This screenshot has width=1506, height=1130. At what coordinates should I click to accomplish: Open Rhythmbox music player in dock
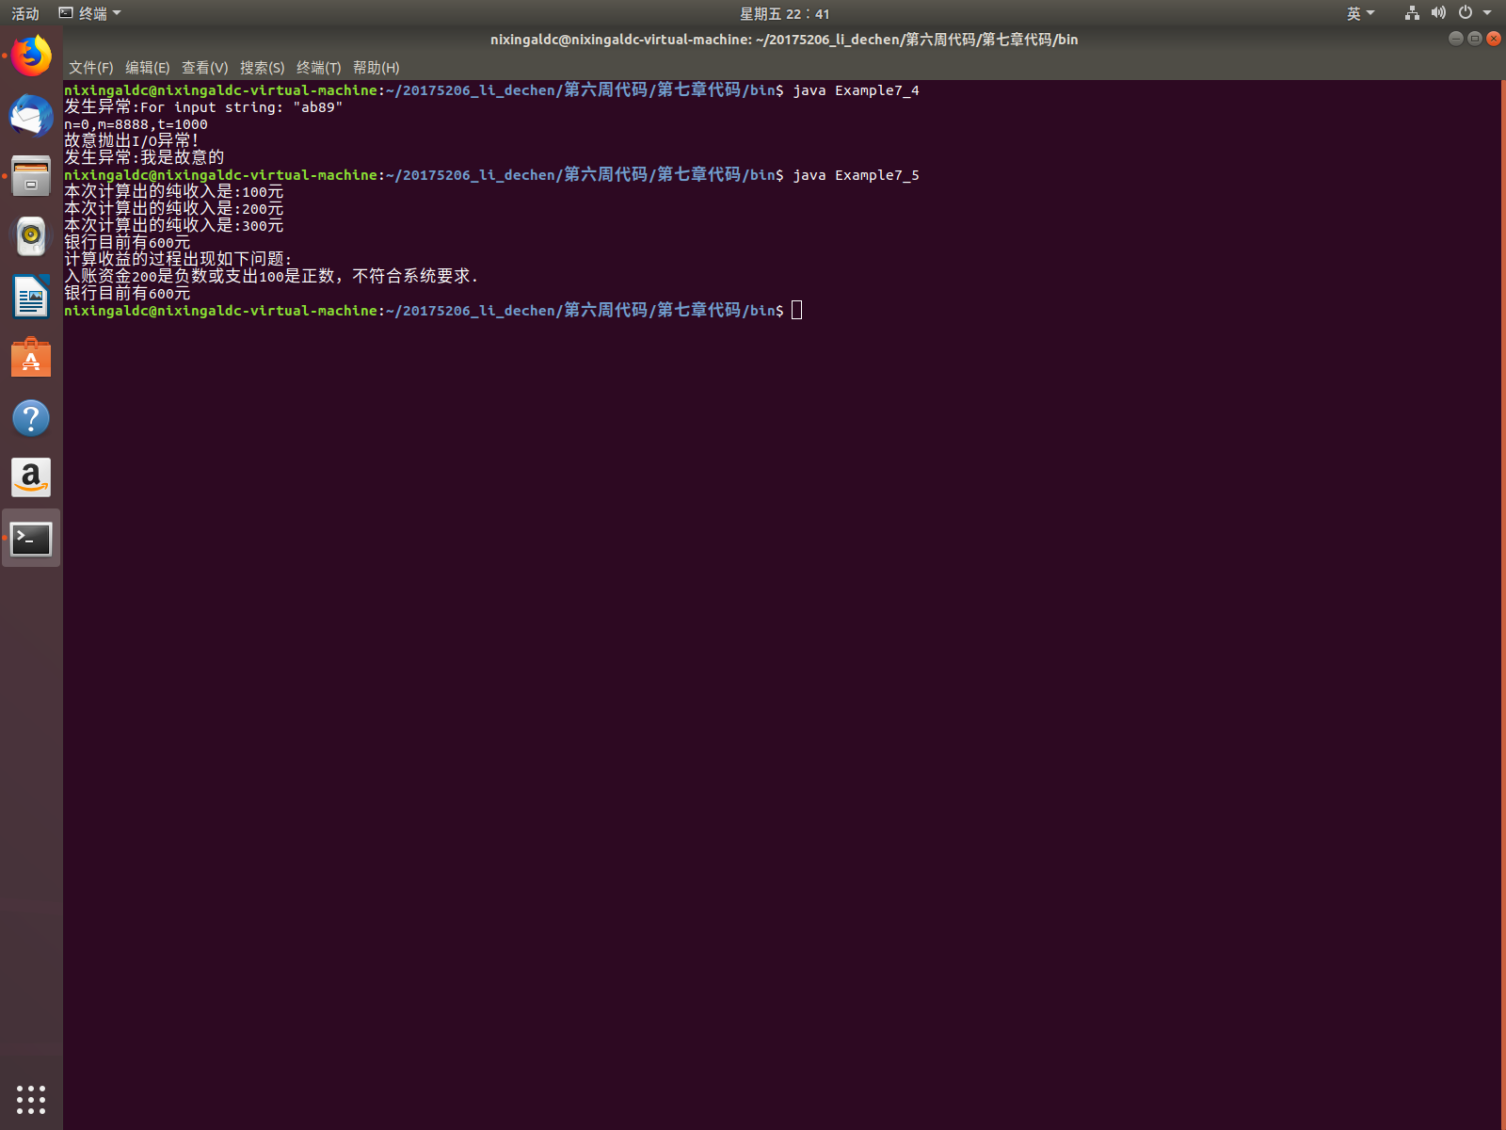pyautogui.click(x=31, y=236)
